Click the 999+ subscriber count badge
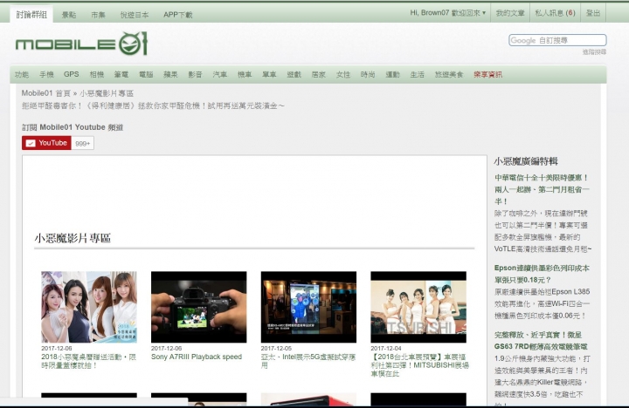 83,143
